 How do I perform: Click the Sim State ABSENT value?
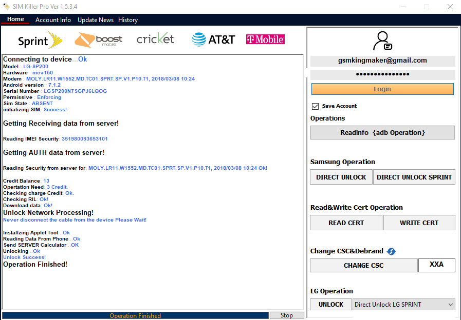pos(42,104)
